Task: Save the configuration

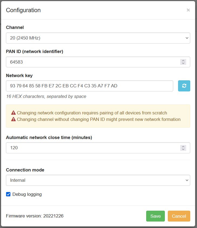Action: click(155, 216)
